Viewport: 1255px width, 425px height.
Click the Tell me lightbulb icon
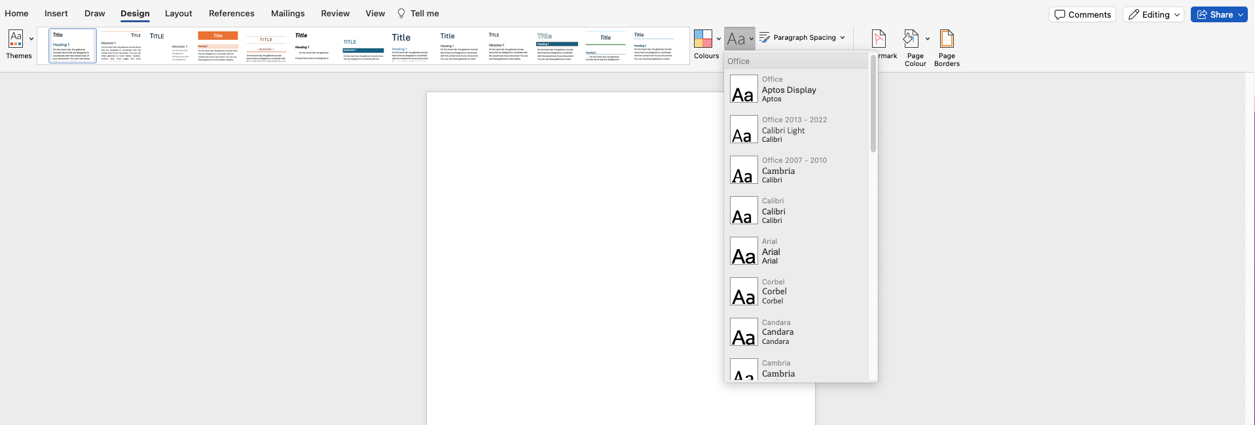(401, 14)
